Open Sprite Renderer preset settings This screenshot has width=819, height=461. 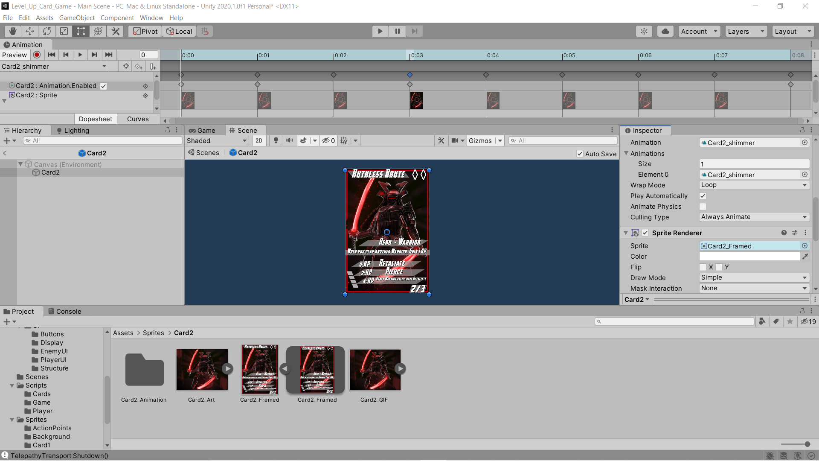click(795, 233)
